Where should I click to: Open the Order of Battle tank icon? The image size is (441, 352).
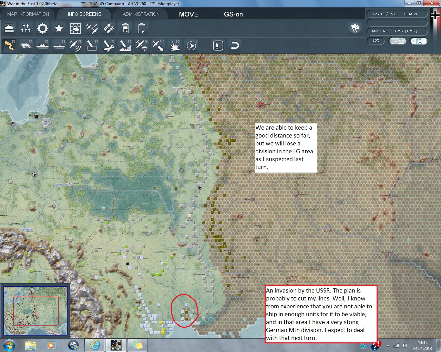(x=9, y=28)
